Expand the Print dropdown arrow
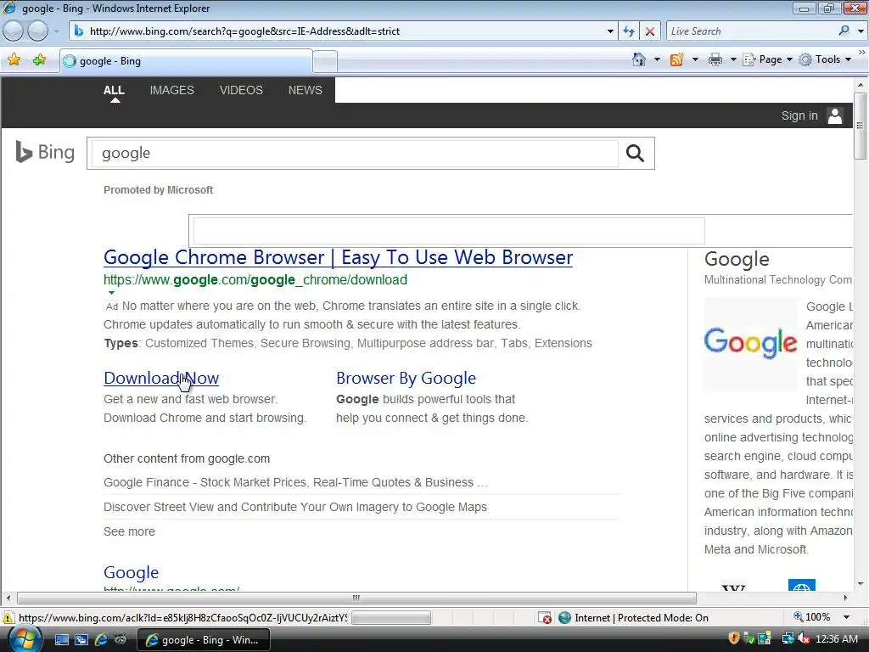Screen dimensions: 869x652 click(x=733, y=59)
